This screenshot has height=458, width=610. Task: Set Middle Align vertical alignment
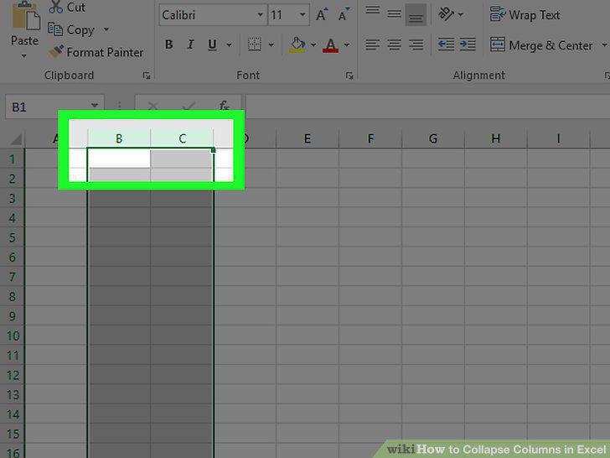394,14
